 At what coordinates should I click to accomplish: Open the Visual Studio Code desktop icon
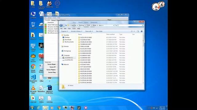click(33, 79)
